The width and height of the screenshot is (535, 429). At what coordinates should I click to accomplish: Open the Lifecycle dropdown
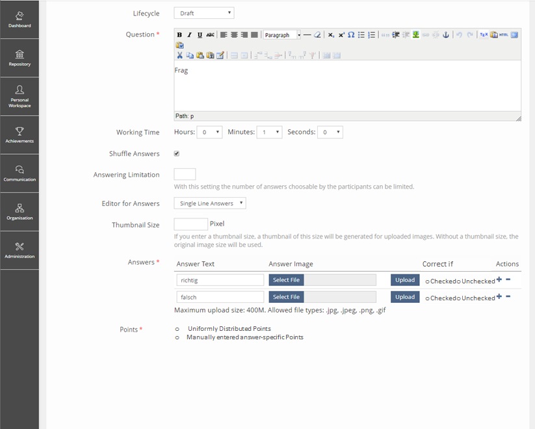(203, 13)
